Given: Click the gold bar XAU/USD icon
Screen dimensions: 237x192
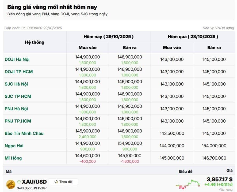Looking at the screenshot, I should click(x=11, y=184).
